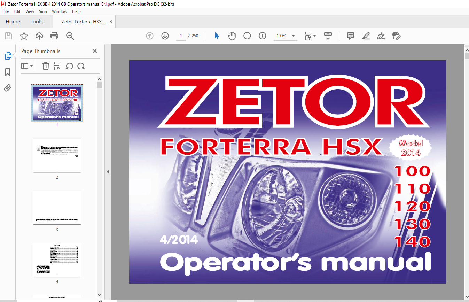Open the Find text magnifier tool
This screenshot has height=302, width=469.
pos(70,36)
